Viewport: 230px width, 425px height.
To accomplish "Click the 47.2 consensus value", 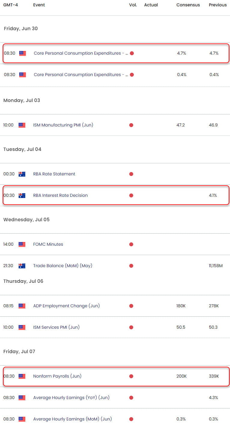I will [181, 125].
